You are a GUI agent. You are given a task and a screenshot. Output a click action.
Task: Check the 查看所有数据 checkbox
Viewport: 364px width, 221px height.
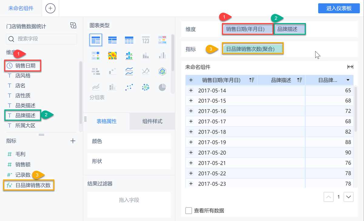[x=189, y=210]
